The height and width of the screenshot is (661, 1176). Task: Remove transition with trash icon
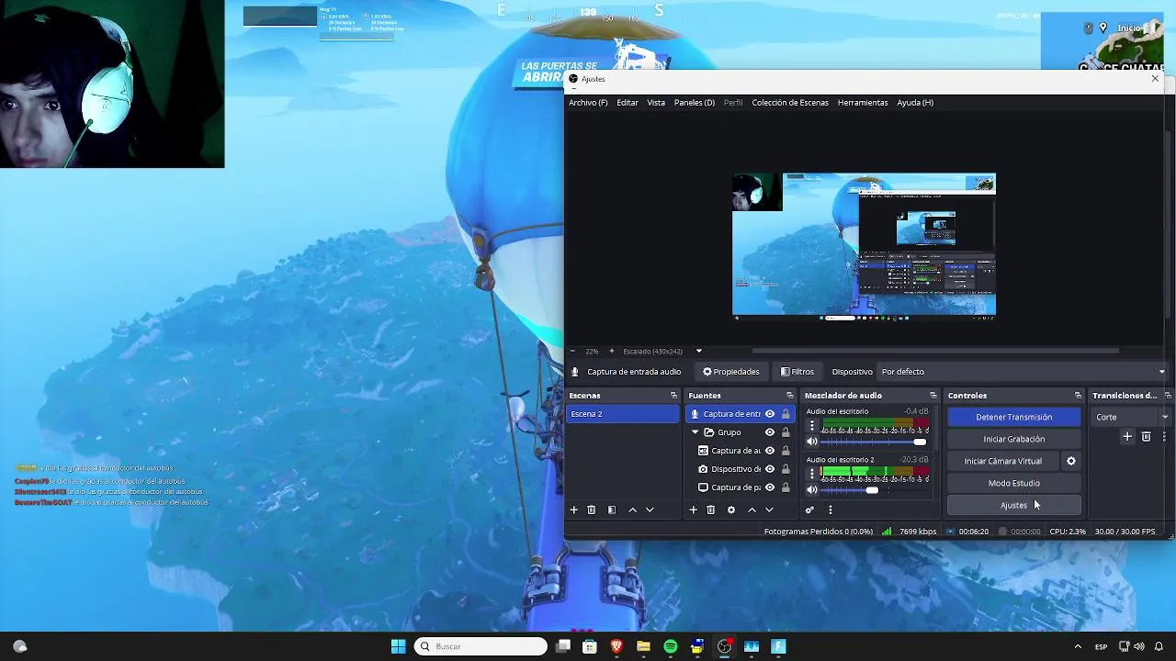point(1146,437)
